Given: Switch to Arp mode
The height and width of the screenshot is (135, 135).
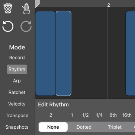Looking at the screenshot, I should [17, 81].
